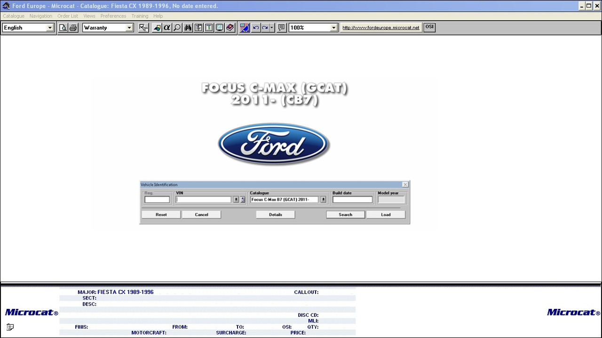602x338 pixels.
Task: Click the alpha index search icon
Action: (166, 28)
